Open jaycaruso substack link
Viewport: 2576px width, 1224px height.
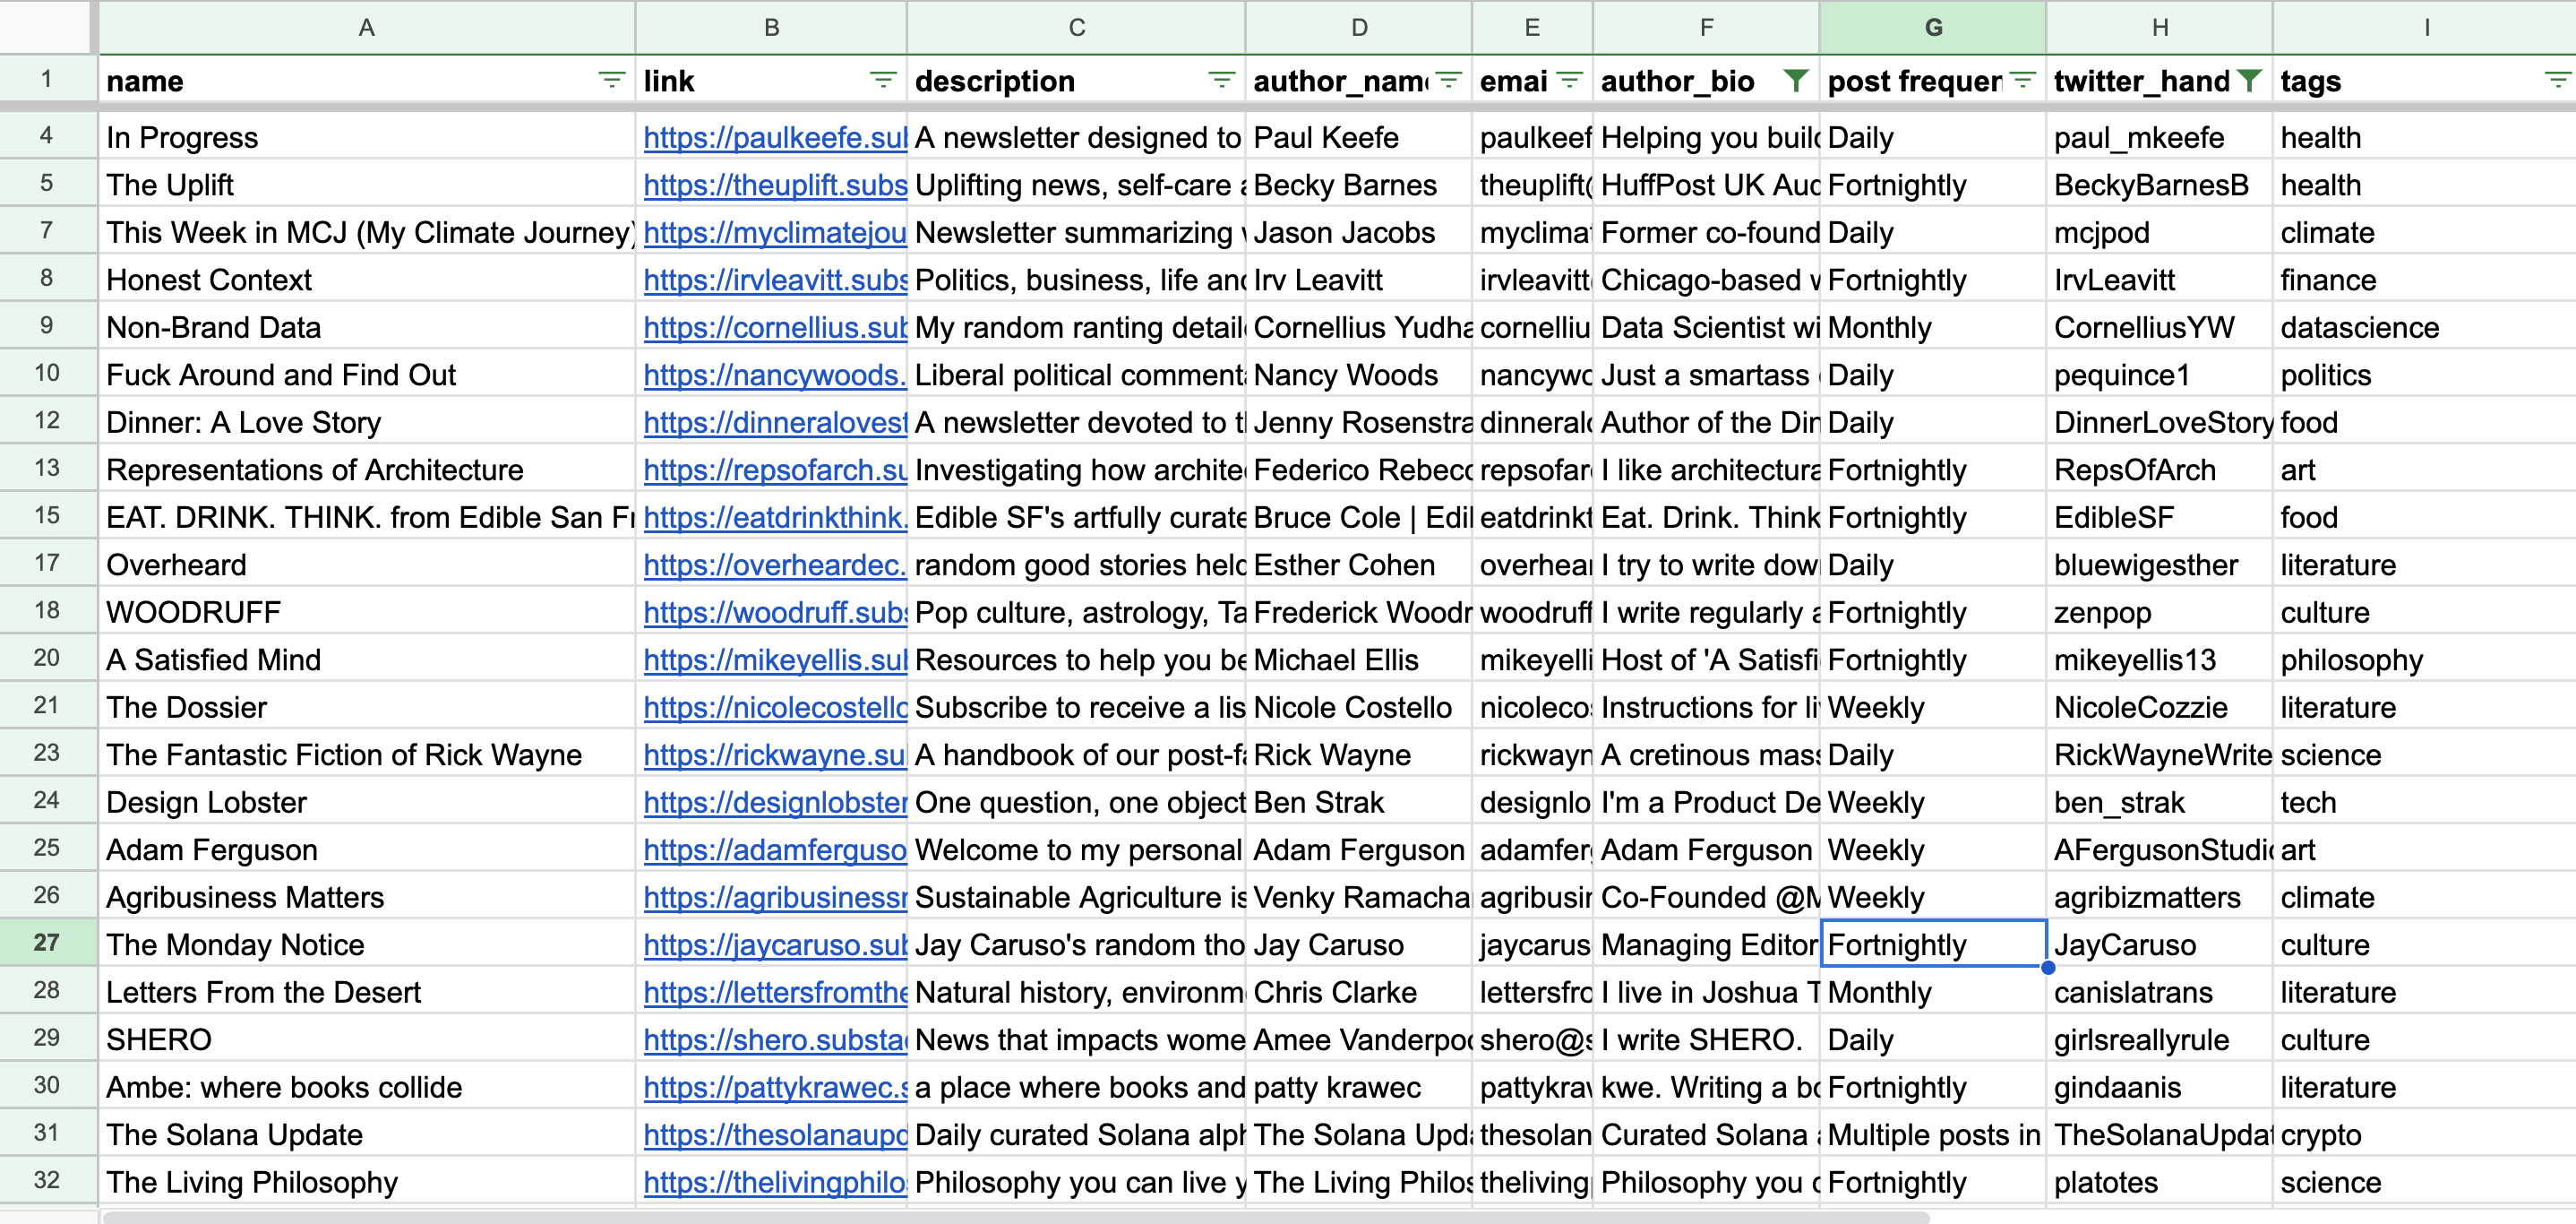pyautogui.click(x=774, y=945)
